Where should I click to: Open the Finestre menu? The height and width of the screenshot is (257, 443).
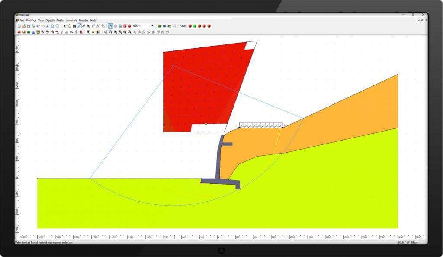(x=83, y=20)
